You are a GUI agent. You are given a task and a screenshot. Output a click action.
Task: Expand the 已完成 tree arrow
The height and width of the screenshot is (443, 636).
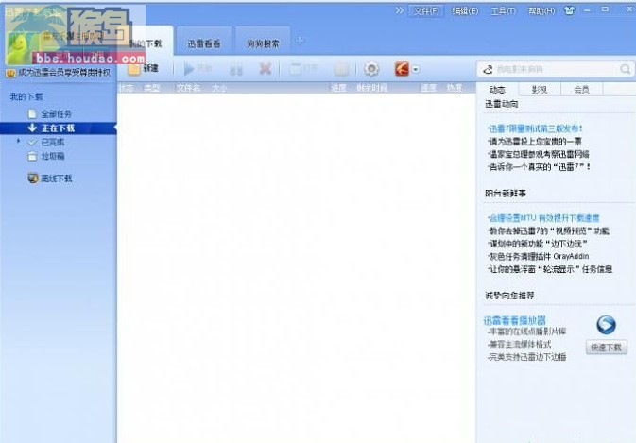point(18,141)
